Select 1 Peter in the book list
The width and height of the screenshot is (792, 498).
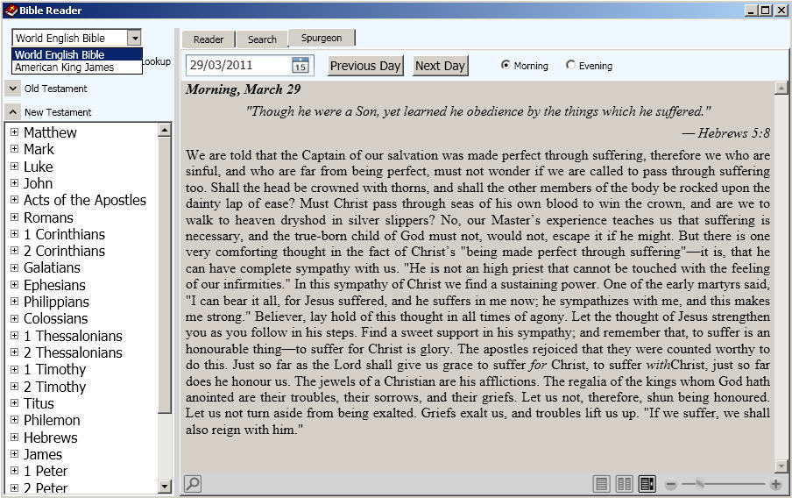46,471
